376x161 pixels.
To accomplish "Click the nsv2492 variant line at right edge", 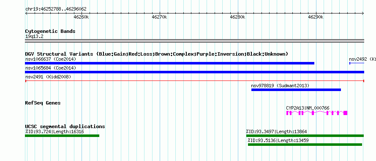I will [x=357, y=63].
